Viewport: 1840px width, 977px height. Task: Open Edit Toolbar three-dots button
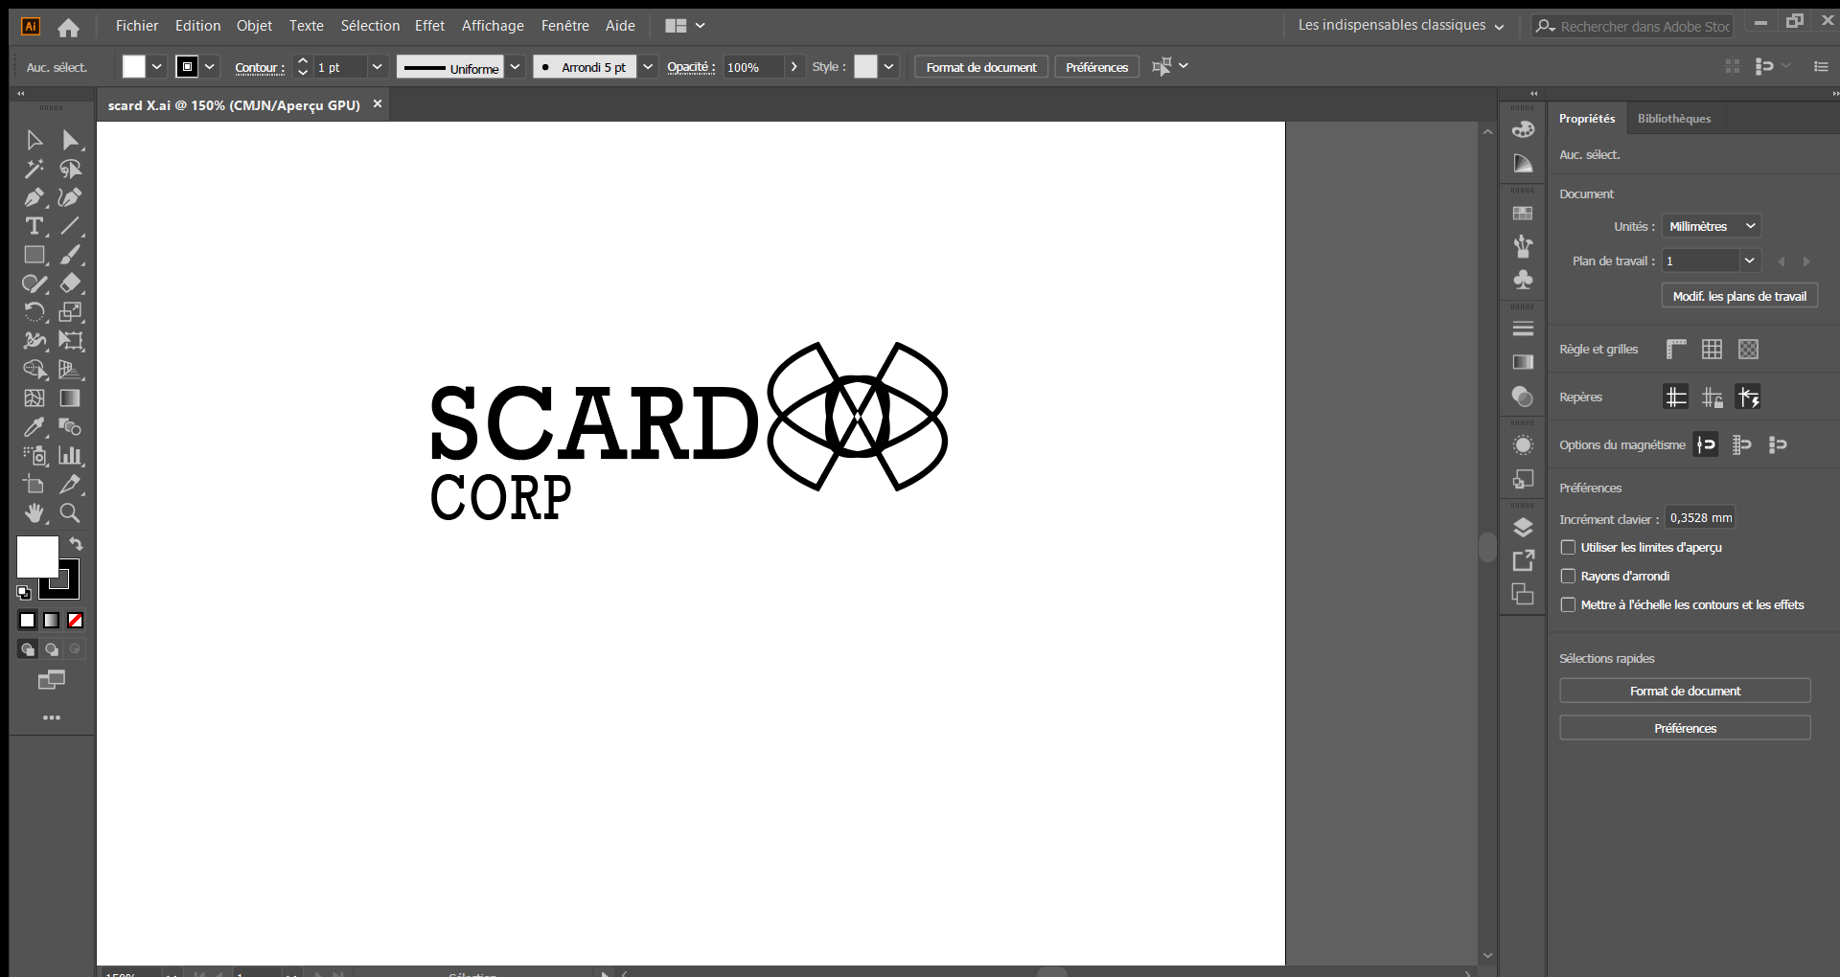pyautogui.click(x=52, y=717)
